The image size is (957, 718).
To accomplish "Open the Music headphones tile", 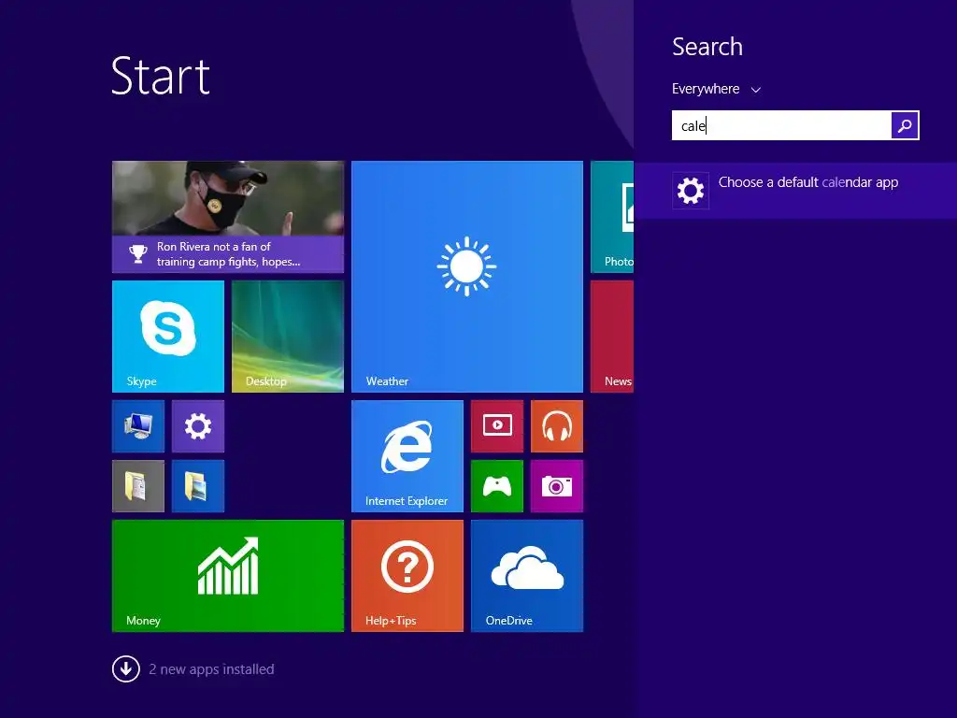I will coord(557,426).
